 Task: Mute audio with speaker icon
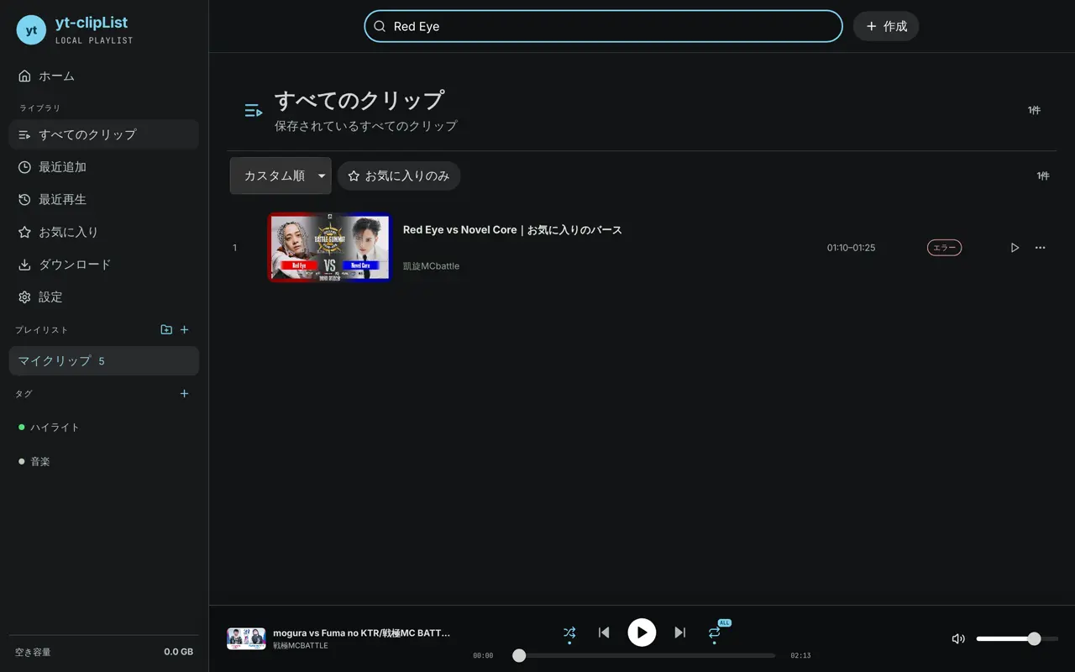[958, 638]
